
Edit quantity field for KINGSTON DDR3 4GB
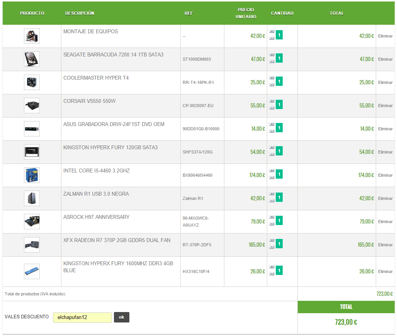[x=279, y=270]
